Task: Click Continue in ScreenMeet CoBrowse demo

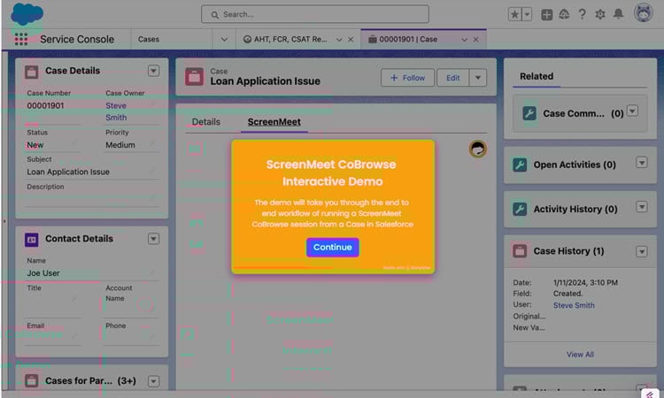Action: pos(332,247)
